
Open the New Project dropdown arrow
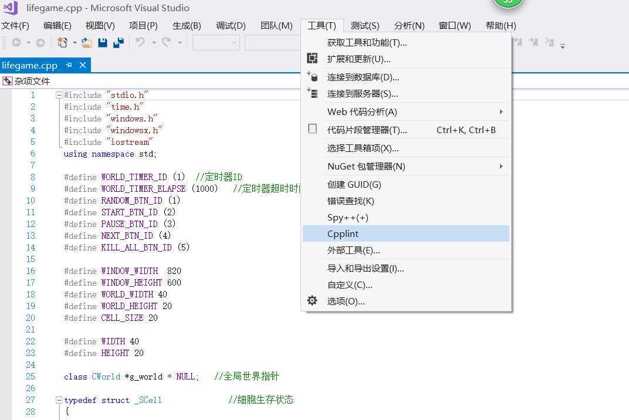tap(75, 42)
